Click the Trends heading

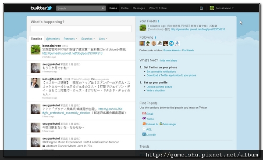[x=144, y=146]
